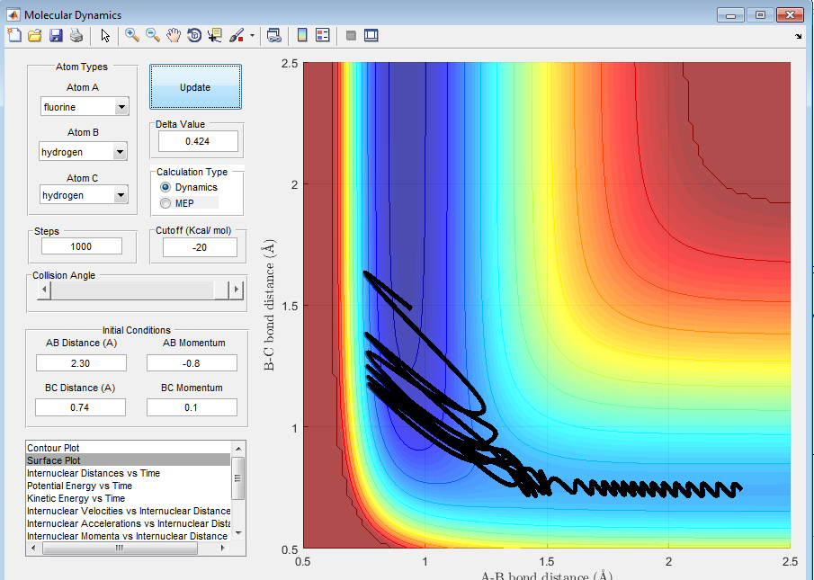Open a file using the folder icon
814x580 pixels.
point(34,35)
